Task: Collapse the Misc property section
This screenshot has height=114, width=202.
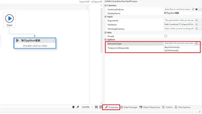Action: [x=106, y=33]
